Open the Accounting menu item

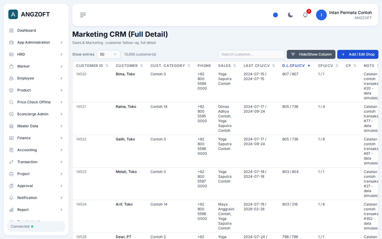tap(36, 150)
